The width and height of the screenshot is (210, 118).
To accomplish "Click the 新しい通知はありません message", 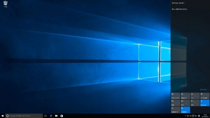I will [180, 9].
